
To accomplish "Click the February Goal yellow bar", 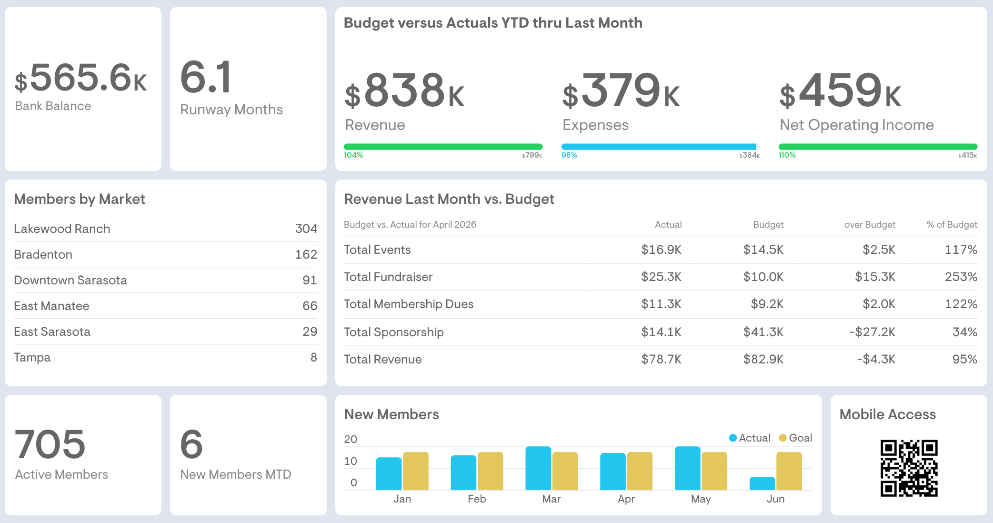I will [x=491, y=471].
